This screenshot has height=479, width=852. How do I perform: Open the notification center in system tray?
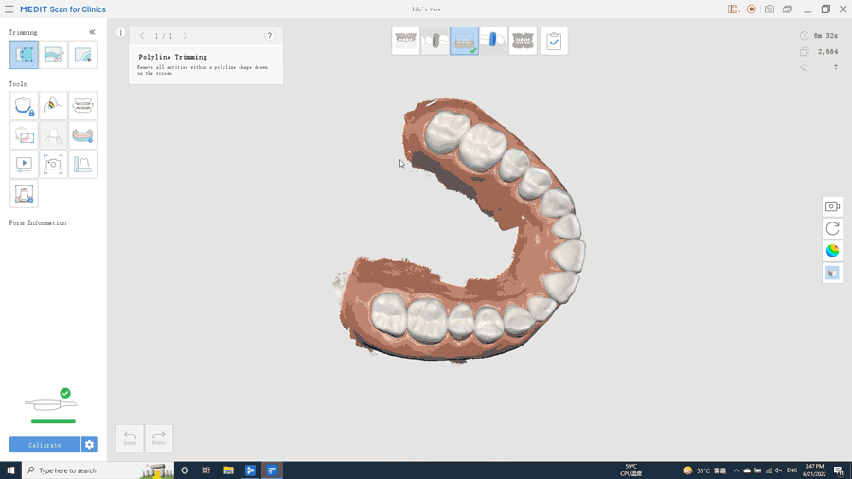point(839,470)
